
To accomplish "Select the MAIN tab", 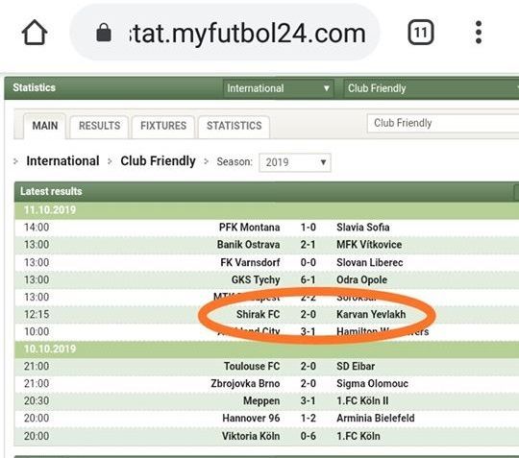I will point(44,126).
